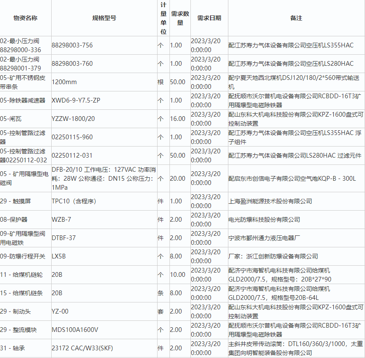Select the cell 11 - 给煤机链轮
The image size is (365, 358).
pyautogui.click(x=25, y=275)
